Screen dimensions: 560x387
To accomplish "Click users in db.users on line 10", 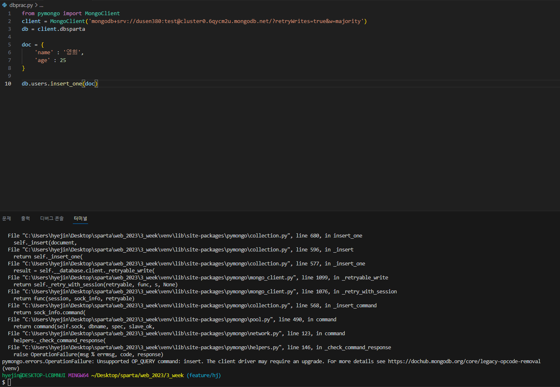I will [x=39, y=84].
